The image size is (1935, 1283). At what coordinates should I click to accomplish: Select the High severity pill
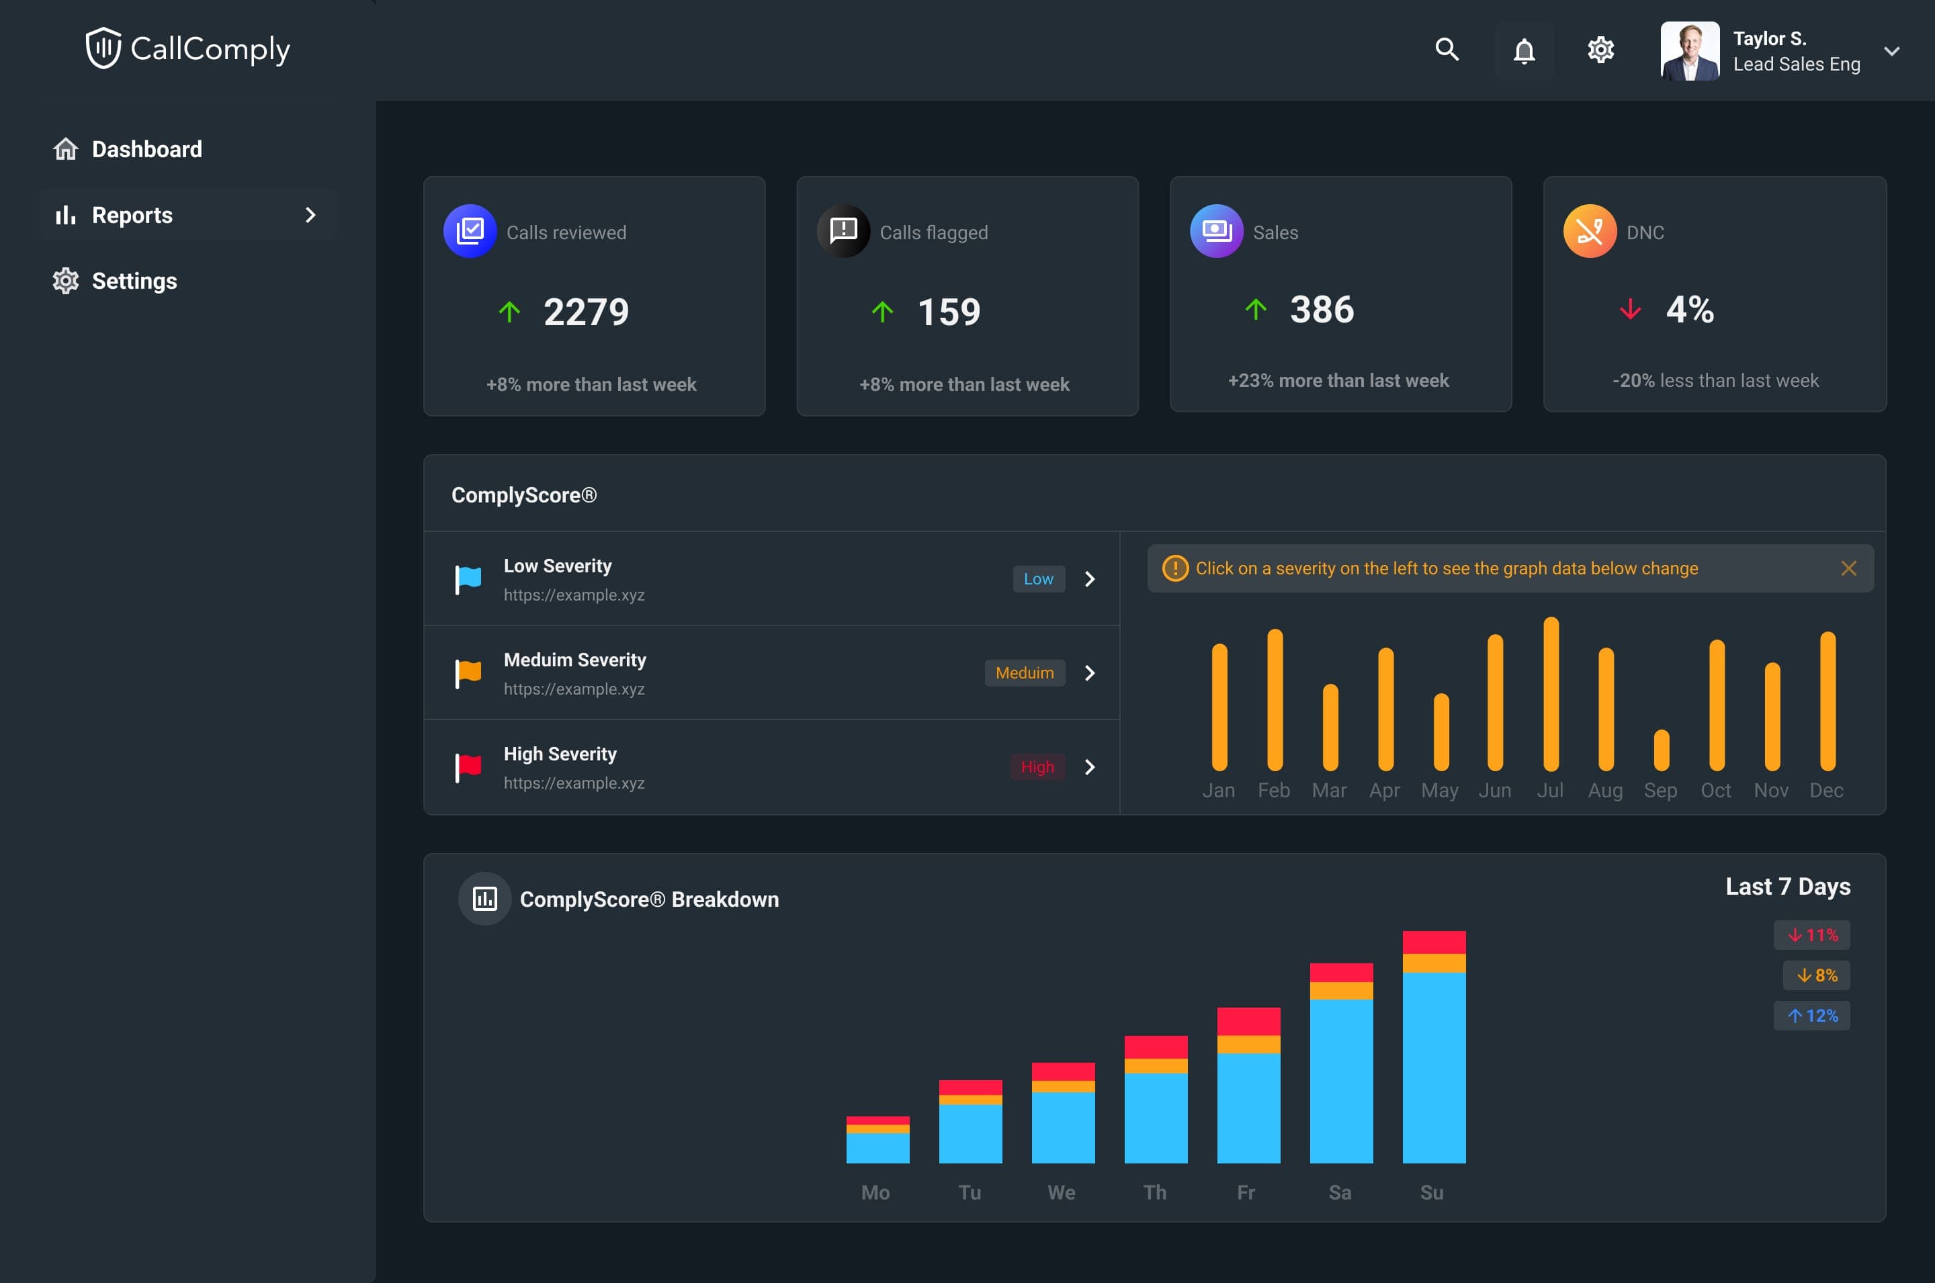pos(1036,766)
